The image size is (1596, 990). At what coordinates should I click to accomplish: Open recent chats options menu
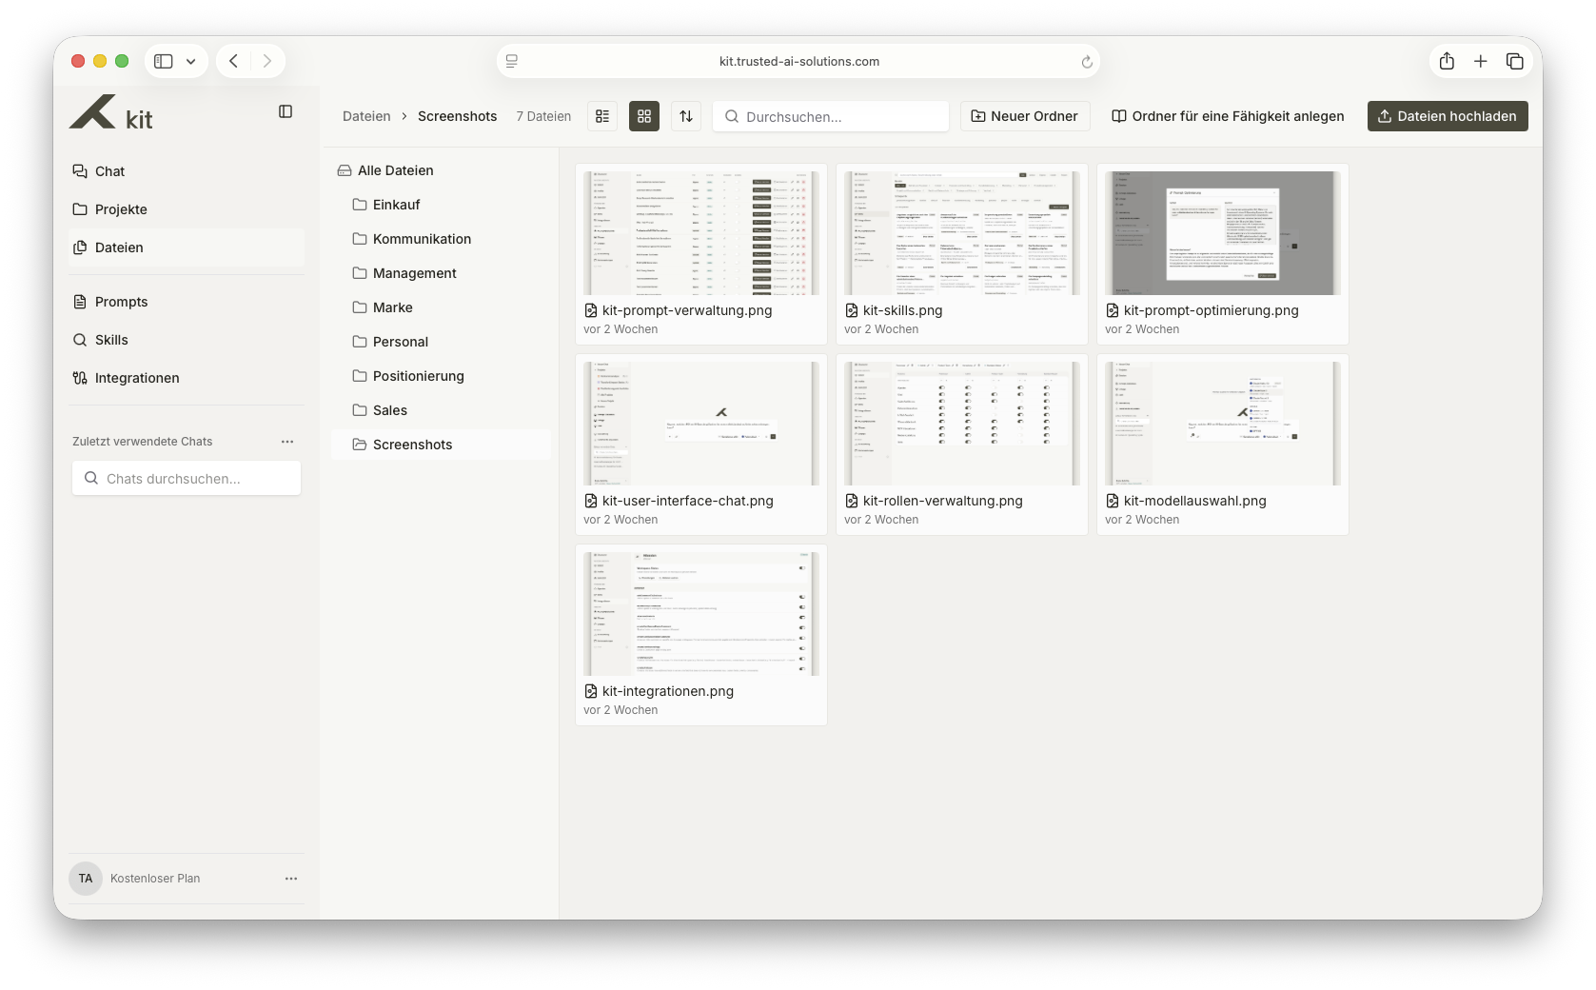287,442
